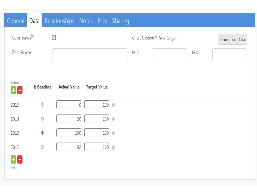257x192 pixels.
Task: Focus the Max Y-axis range field
Action: pos(230,55)
